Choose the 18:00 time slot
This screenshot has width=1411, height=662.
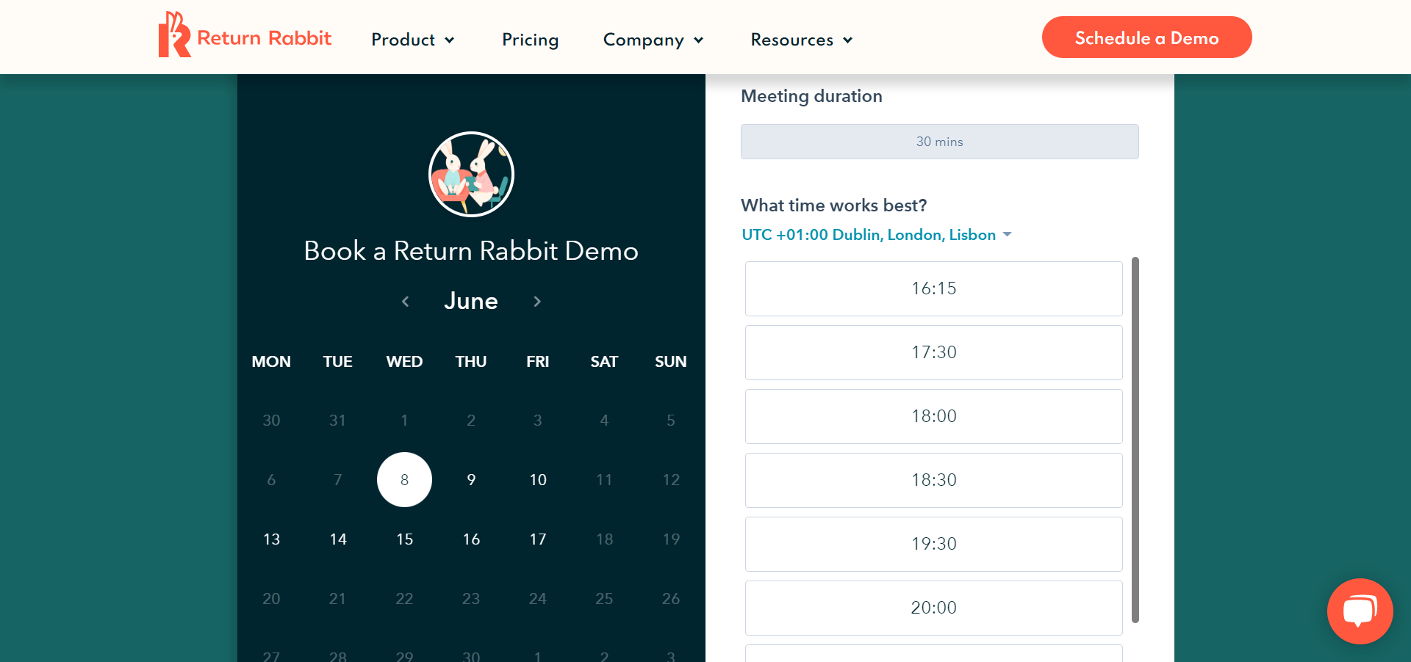point(933,416)
